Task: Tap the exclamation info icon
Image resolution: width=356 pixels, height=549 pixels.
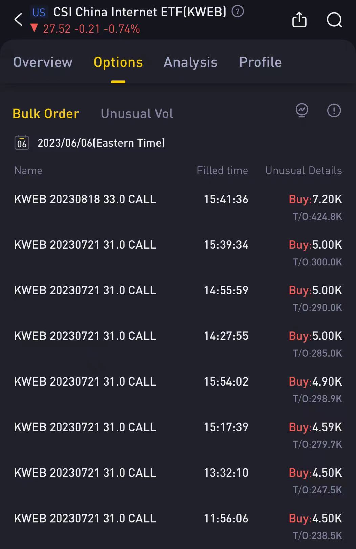Action: pos(334,111)
